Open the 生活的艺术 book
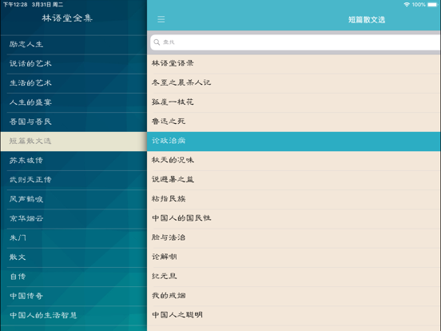This screenshot has width=441, height=331. [73, 83]
